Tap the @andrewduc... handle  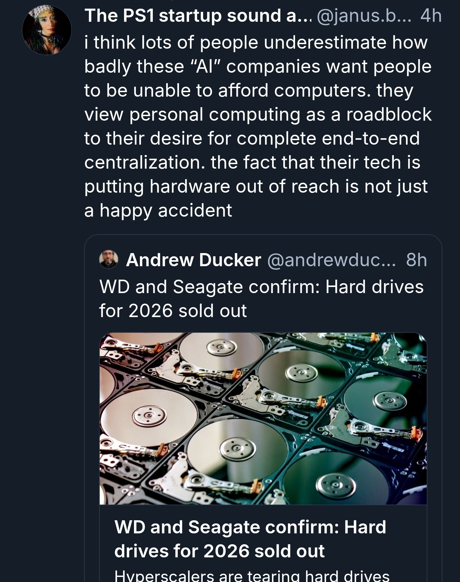point(331,259)
